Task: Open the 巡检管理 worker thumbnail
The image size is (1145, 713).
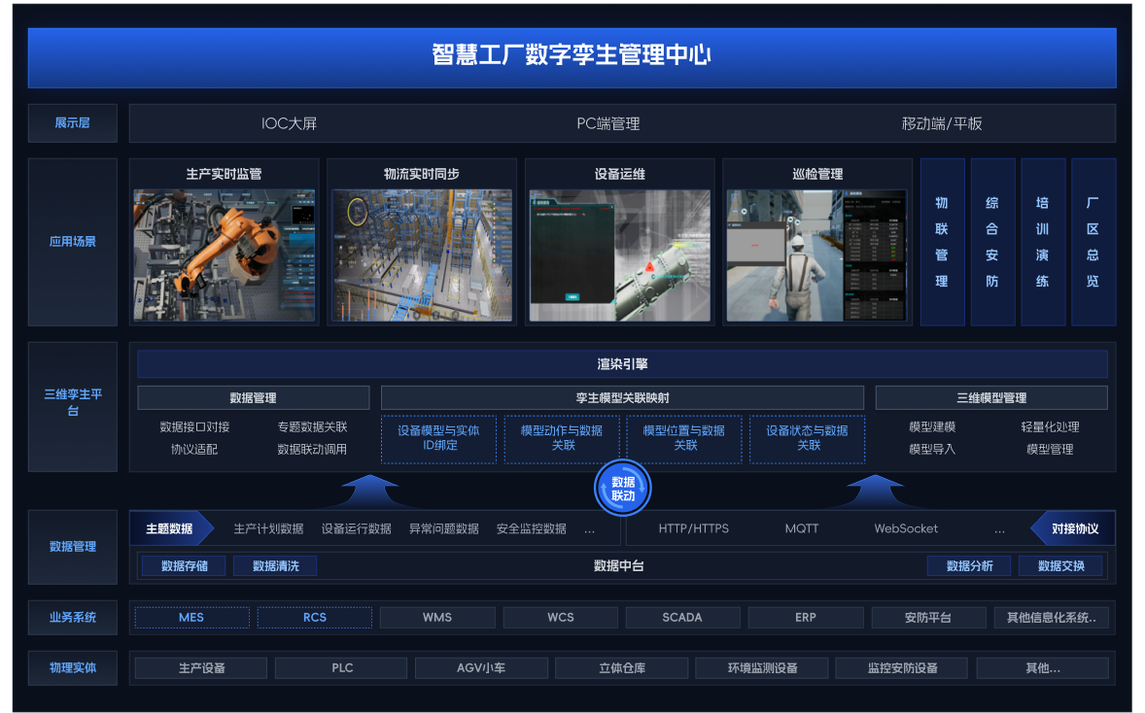Action: coord(816,255)
